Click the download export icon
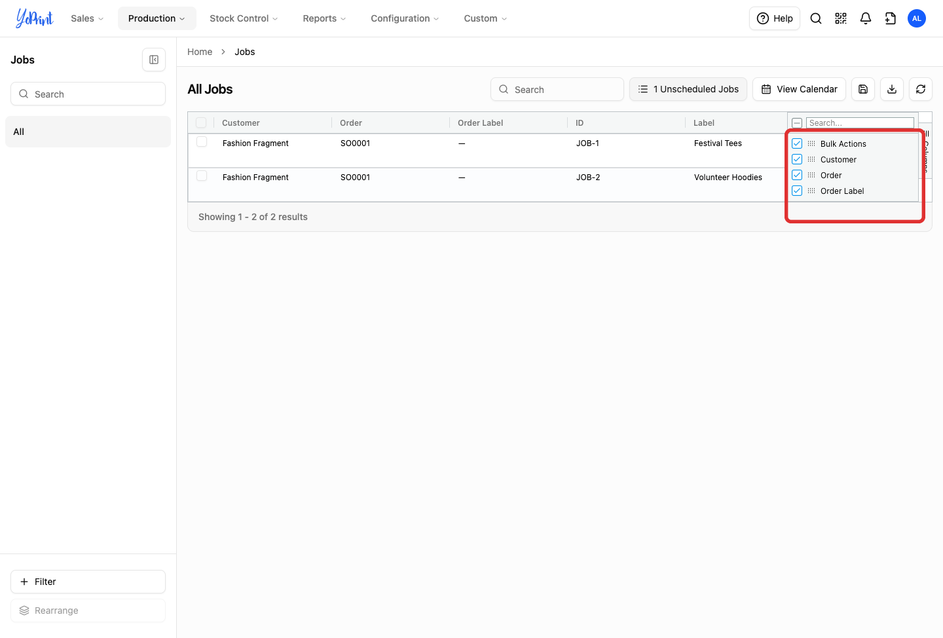This screenshot has height=638, width=943. click(892, 89)
